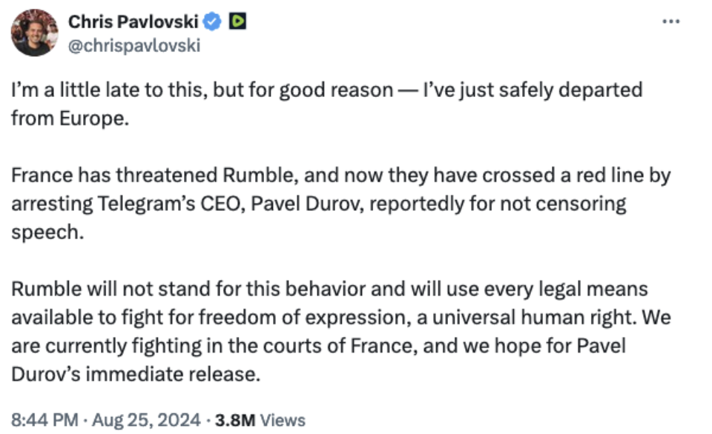This screenshot has width=712, height=434.
Task: Select the word Europe in first paragraph
Action: point(94,118)
